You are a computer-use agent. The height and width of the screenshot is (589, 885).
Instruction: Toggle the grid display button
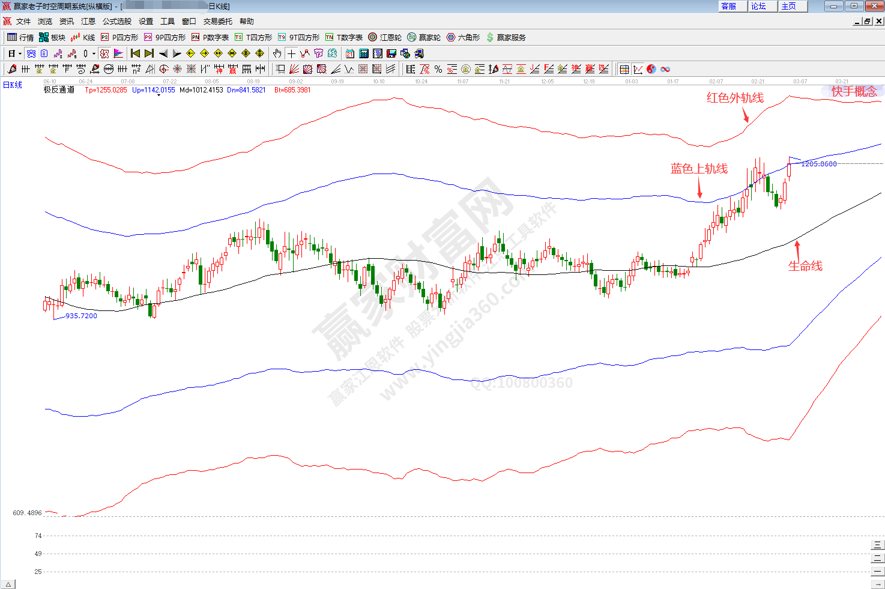tap(624, 69)
